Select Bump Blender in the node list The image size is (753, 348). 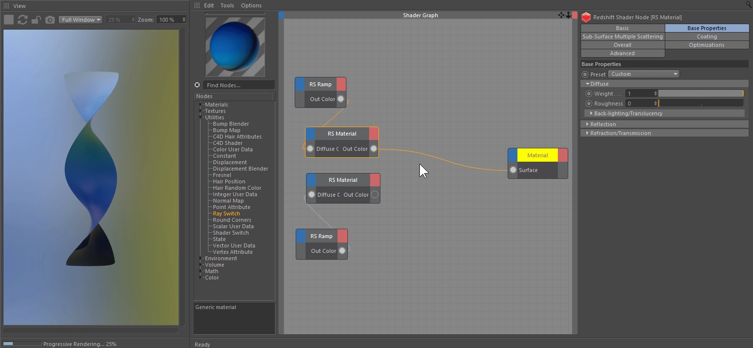(231, 124)
